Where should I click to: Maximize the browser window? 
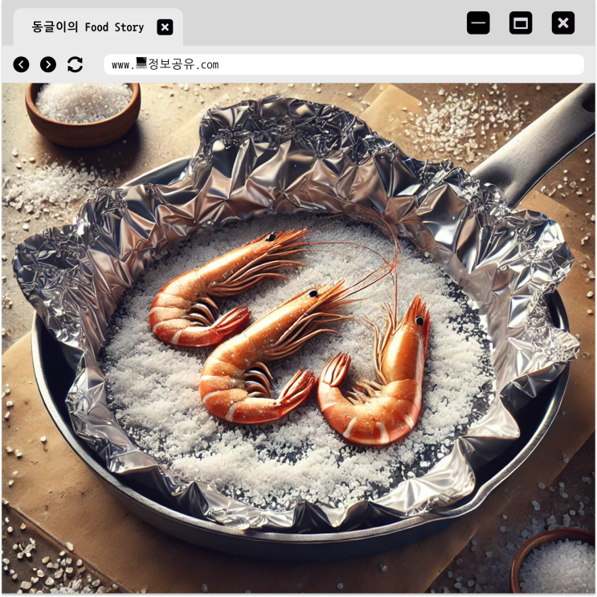tap(521, 22)
